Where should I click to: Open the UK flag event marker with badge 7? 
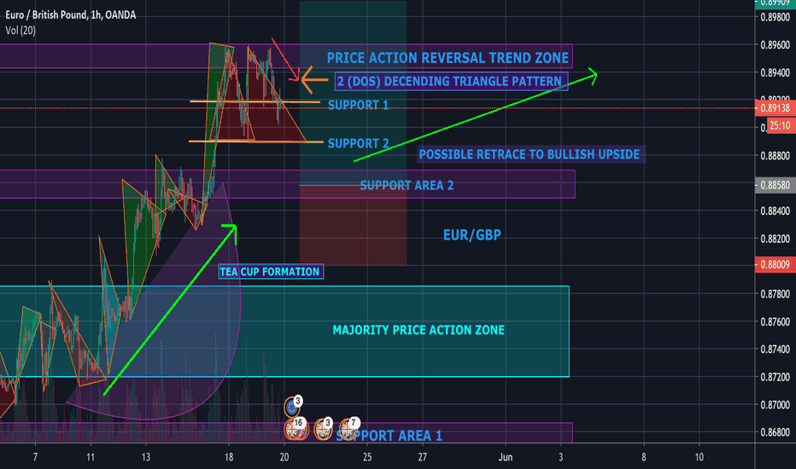[348, 428]
